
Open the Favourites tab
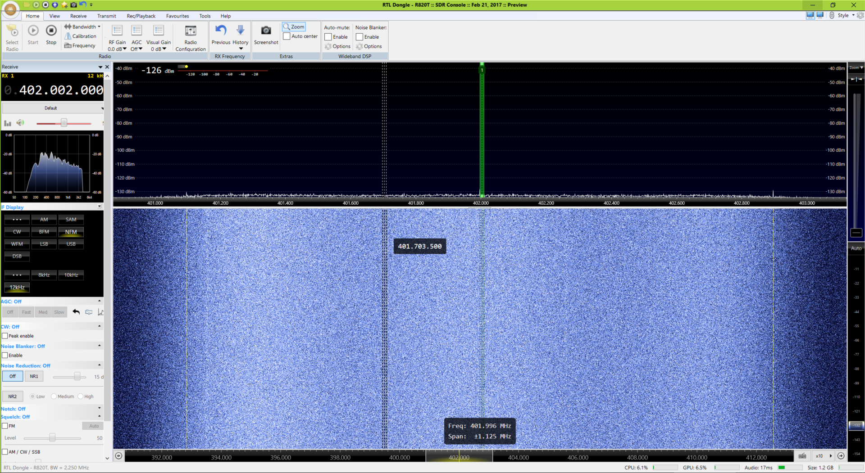[178, 16]
